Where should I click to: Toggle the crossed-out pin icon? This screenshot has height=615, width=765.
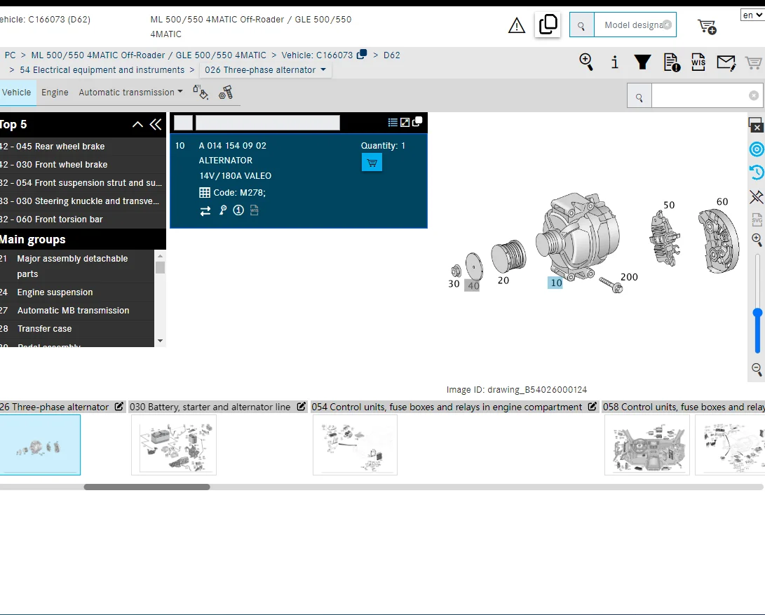point(756,197)
